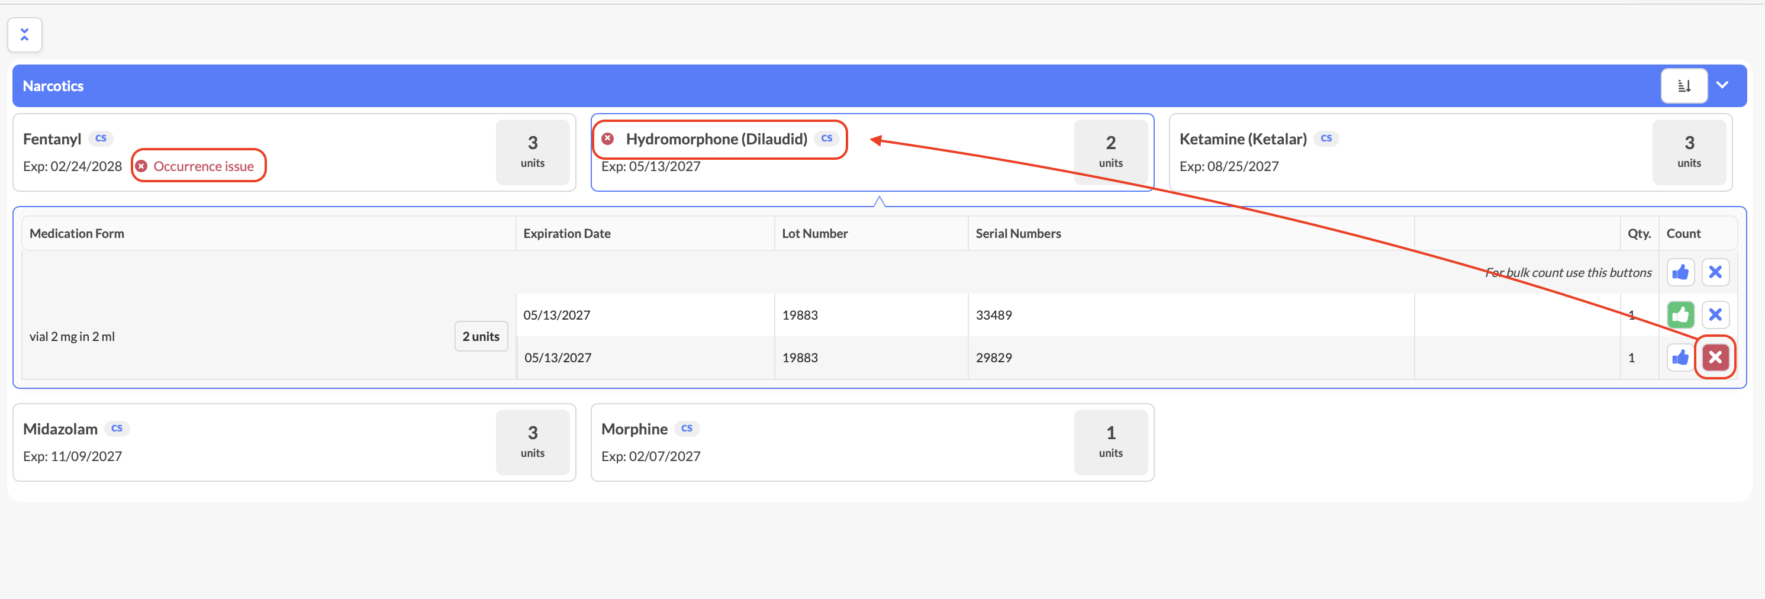This screenshot has width=1765, height=599.
Task: Click the red error icon beside Hydromorphone
Action: pos(608,139)
